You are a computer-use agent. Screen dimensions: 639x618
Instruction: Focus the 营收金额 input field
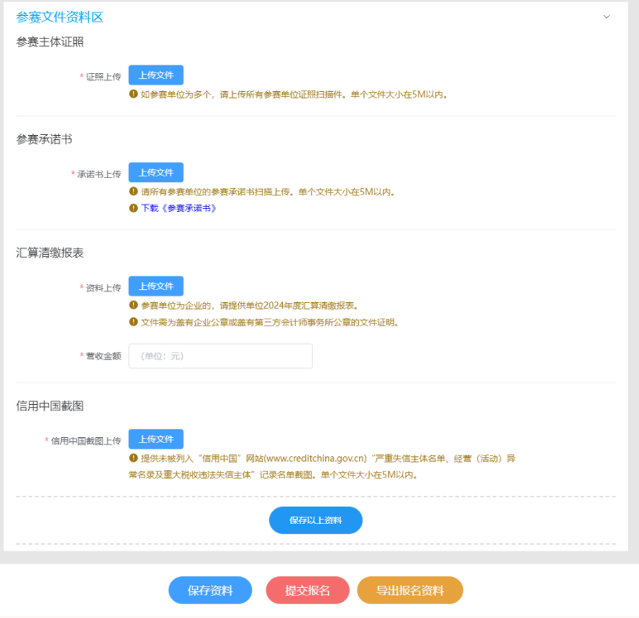(221, 356)
